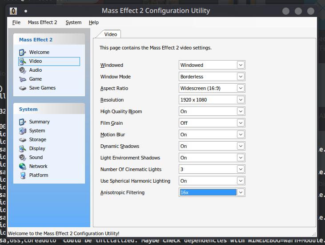
Task: Click the Film Grain Off value
Action: tap(184, 123)
